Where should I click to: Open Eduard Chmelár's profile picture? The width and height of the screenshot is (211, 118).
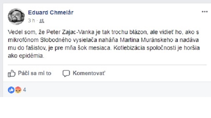(16, 17)
